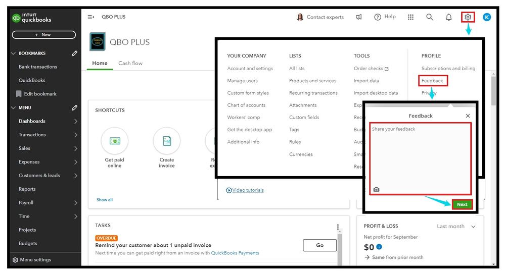Open the QuickBooks Payments link
Image resolution: width=505 pixels, height=274 pixels.
click(x=235, y=253)
